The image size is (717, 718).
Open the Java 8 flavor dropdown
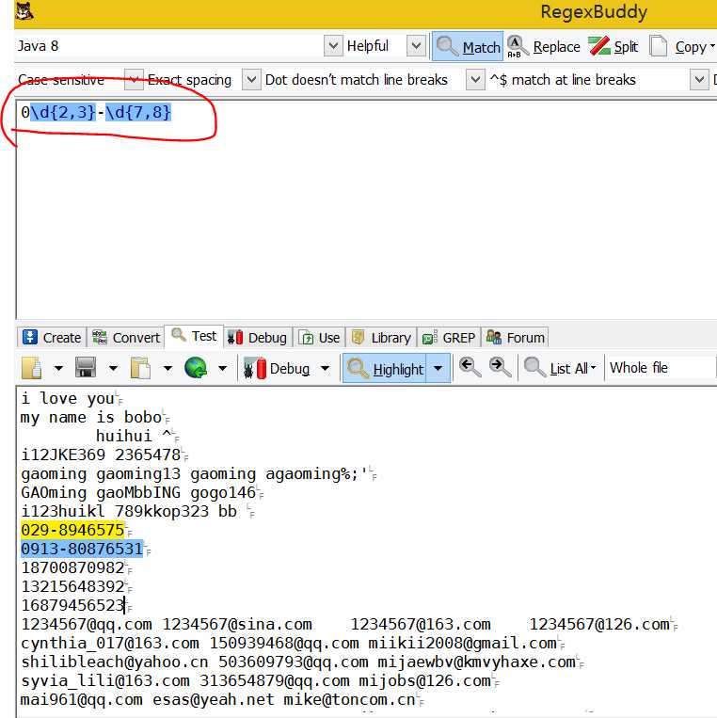point(333,46)
